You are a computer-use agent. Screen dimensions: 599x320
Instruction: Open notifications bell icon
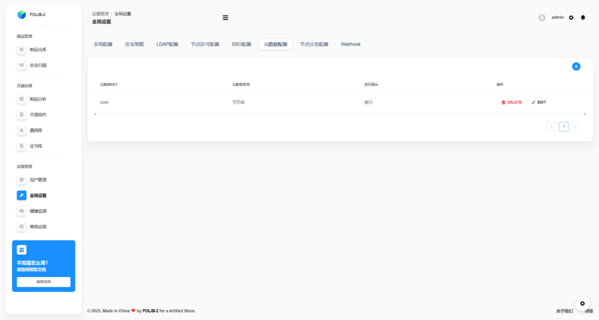click(583, 18)
